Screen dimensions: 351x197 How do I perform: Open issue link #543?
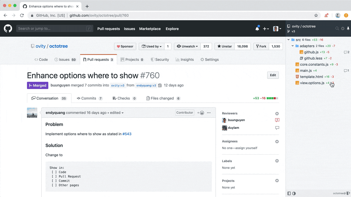[127, 134]
